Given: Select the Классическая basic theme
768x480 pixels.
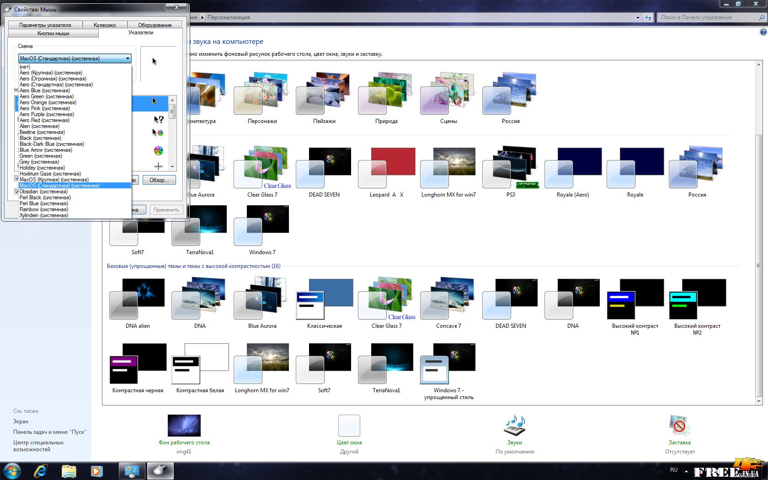Looking at the screenshot, I should coord(324,303).
